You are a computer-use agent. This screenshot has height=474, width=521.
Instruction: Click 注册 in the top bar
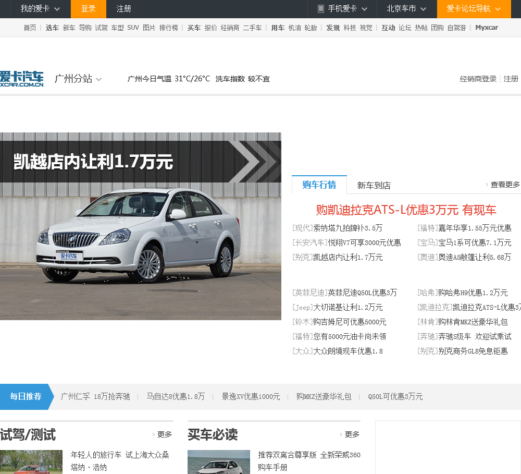coord(123,9)
